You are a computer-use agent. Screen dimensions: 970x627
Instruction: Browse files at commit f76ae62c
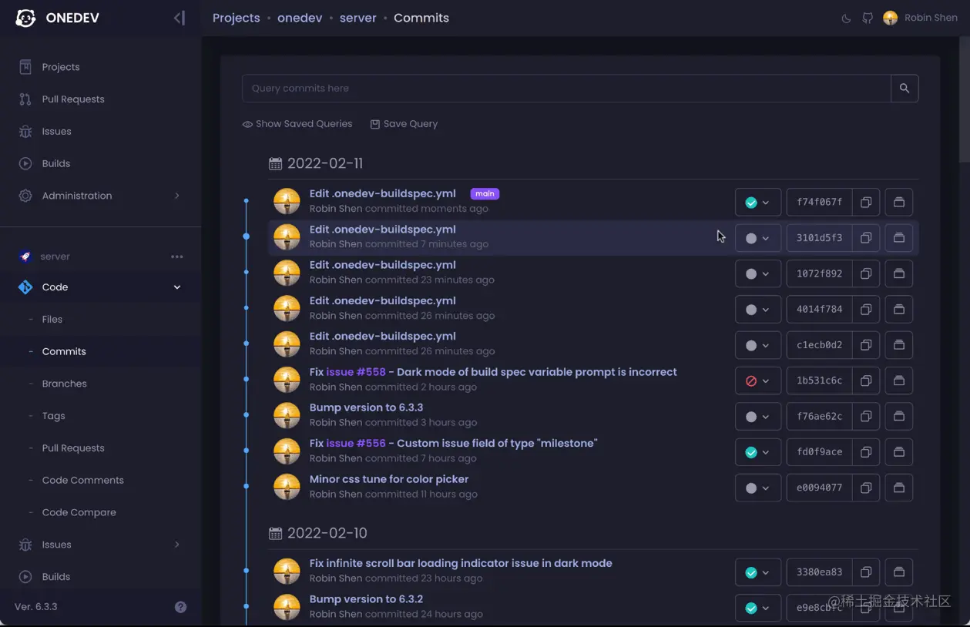[899, 417]
